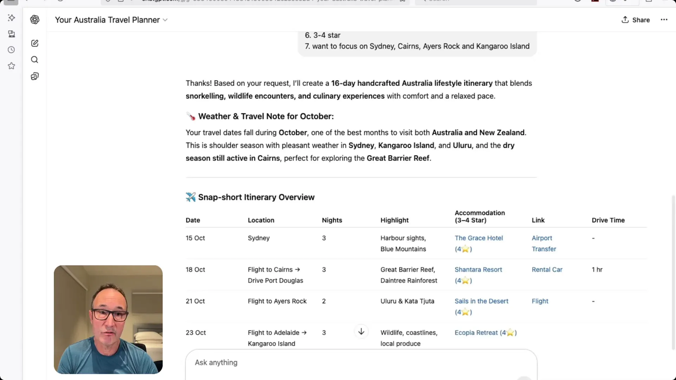Click Wildlife, coastlines, local produce highlight
Screen dimensions: 676x380
tap(409, 338)
